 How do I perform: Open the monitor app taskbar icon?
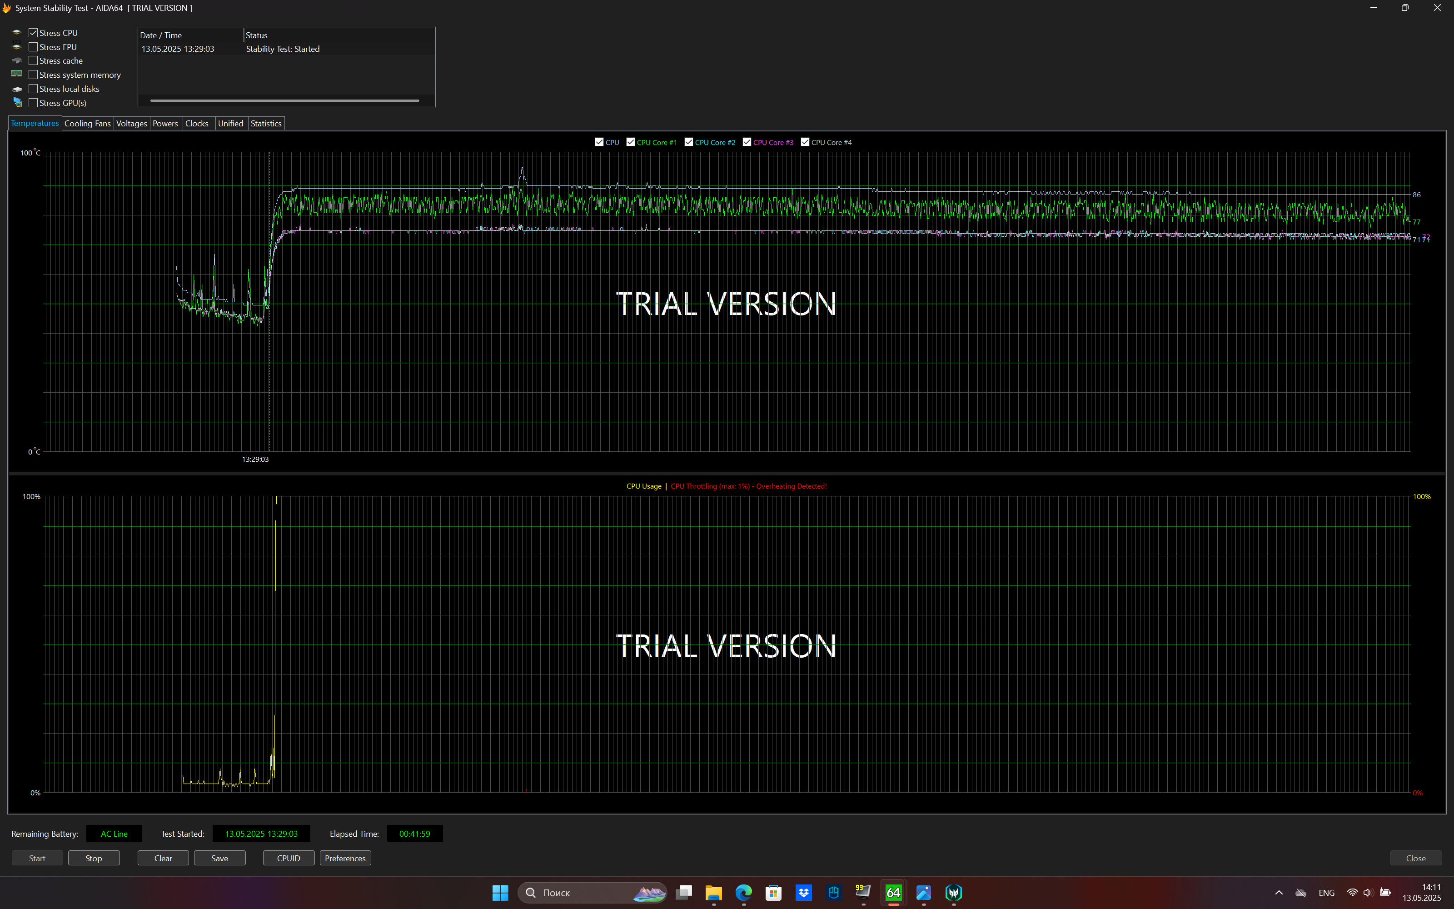point(864,892)
